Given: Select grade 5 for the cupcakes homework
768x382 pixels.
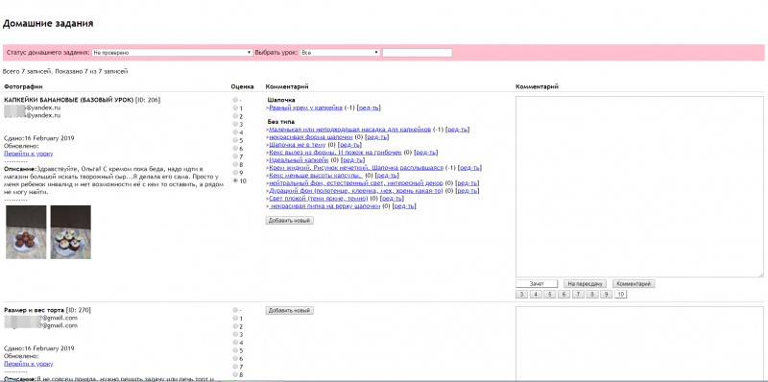Looking at the screenshot, I should point(235,140).
